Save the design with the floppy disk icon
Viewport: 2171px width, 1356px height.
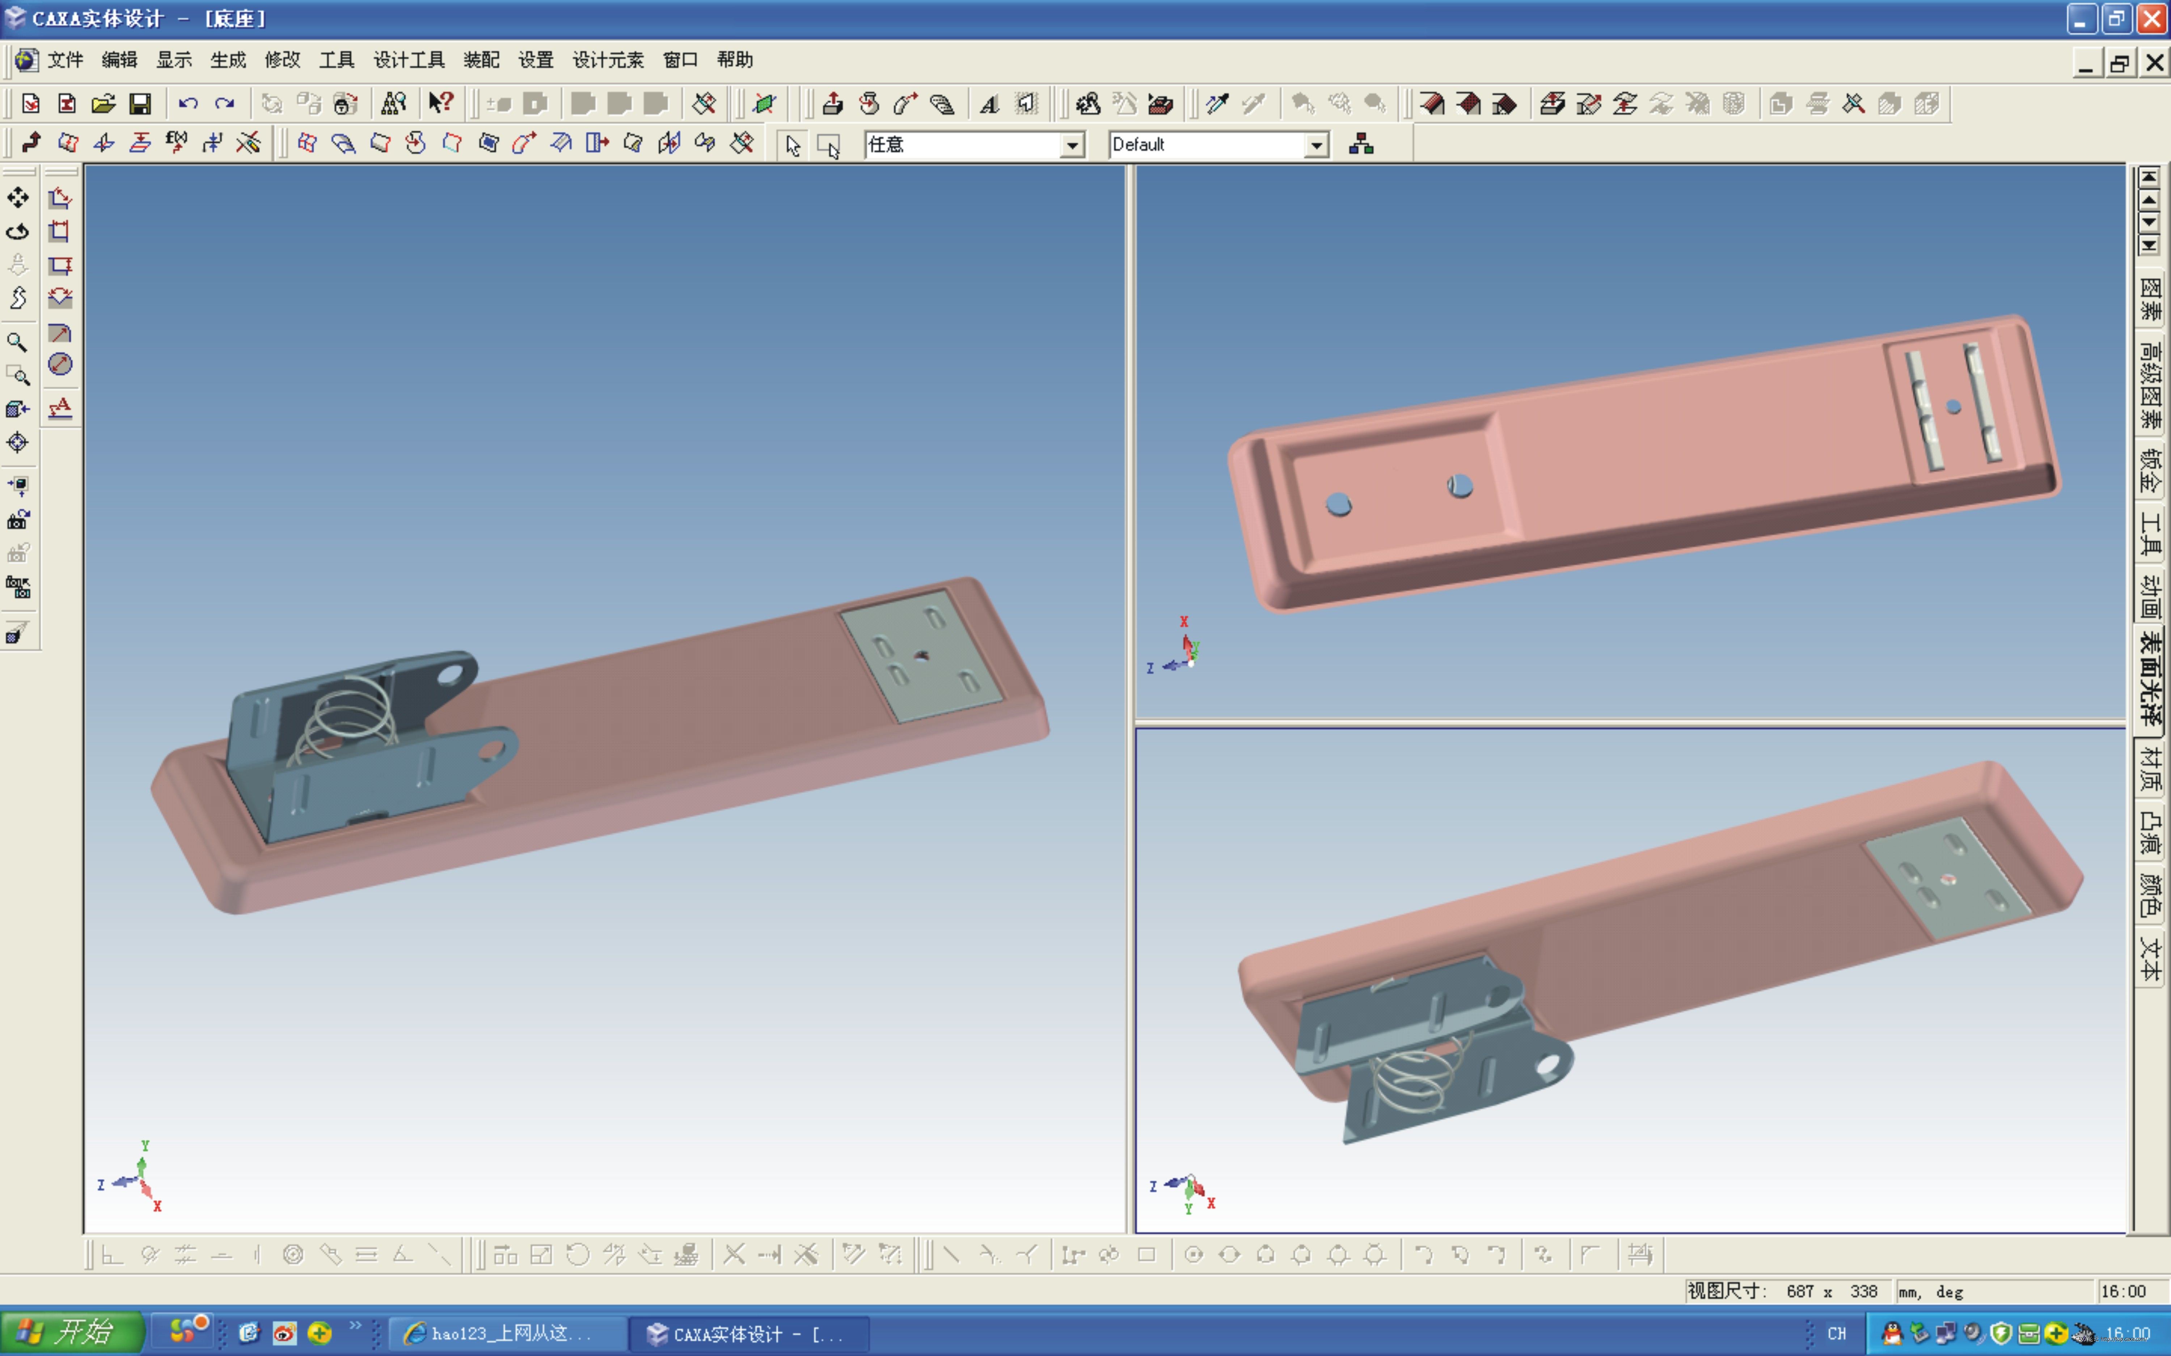(140, 104)
